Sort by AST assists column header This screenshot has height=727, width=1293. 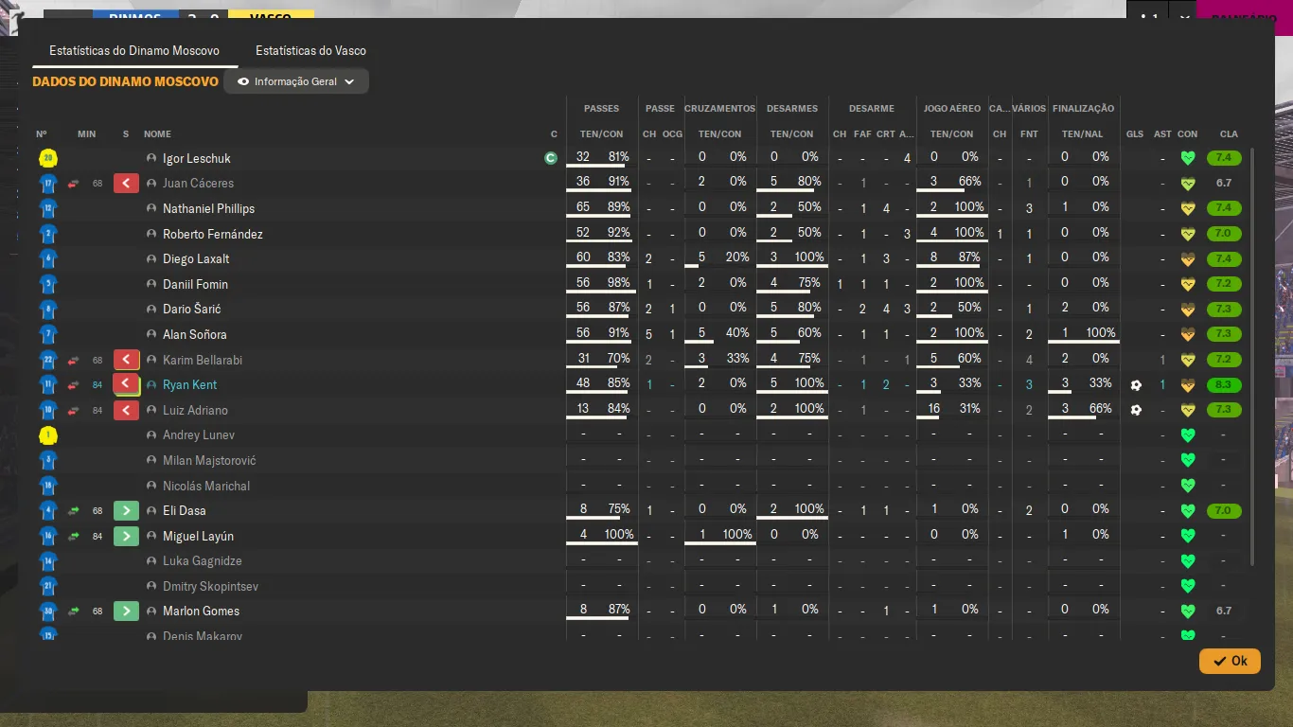point(1162,134)
